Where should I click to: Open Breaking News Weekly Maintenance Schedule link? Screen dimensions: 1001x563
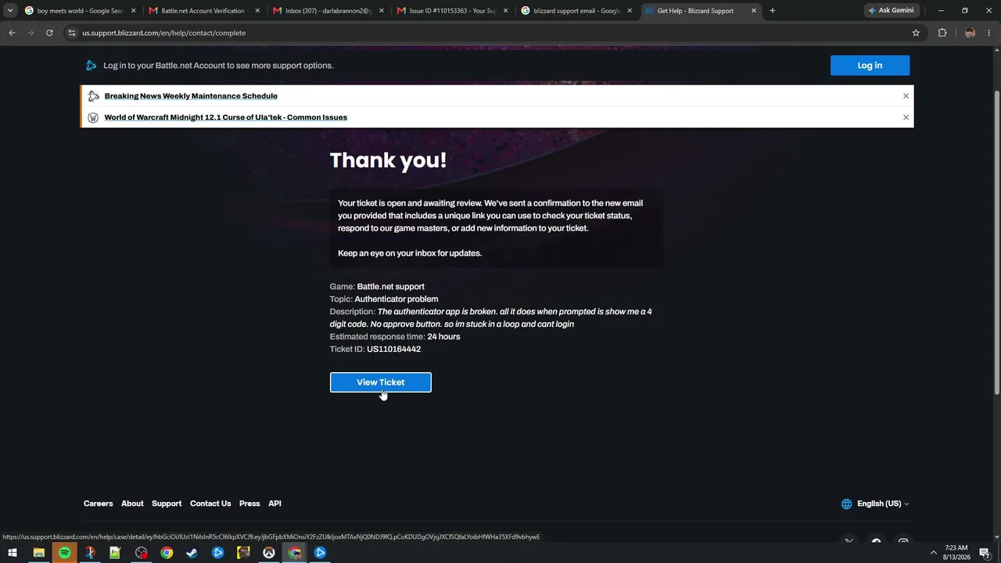191,96
